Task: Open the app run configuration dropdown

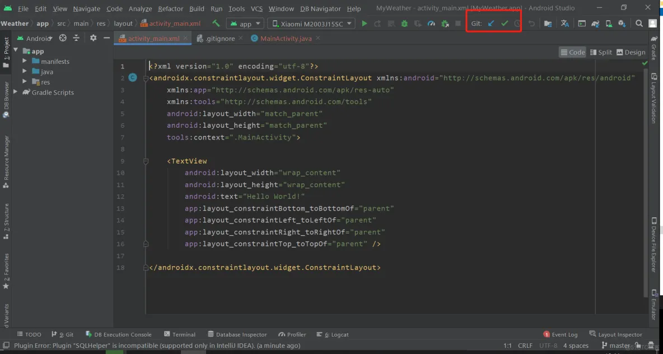Action: point(245,24)
